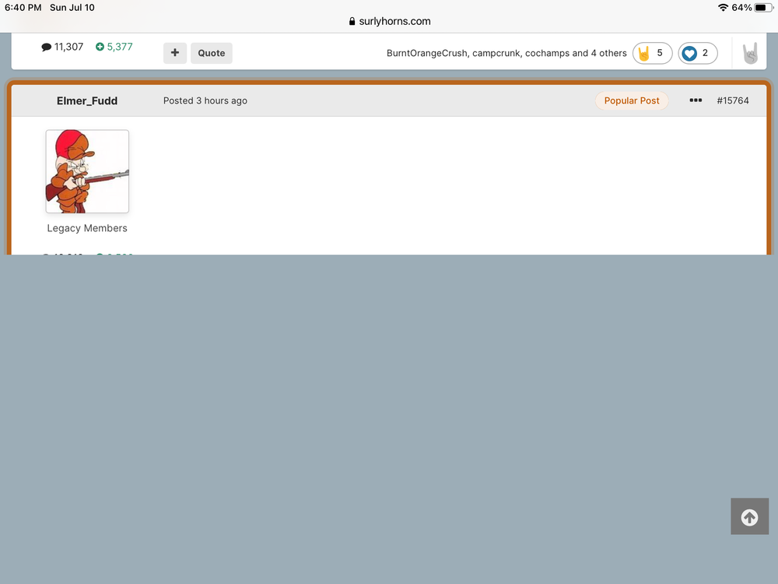Open the Elmer_Fudd username link

coord(87,100)
